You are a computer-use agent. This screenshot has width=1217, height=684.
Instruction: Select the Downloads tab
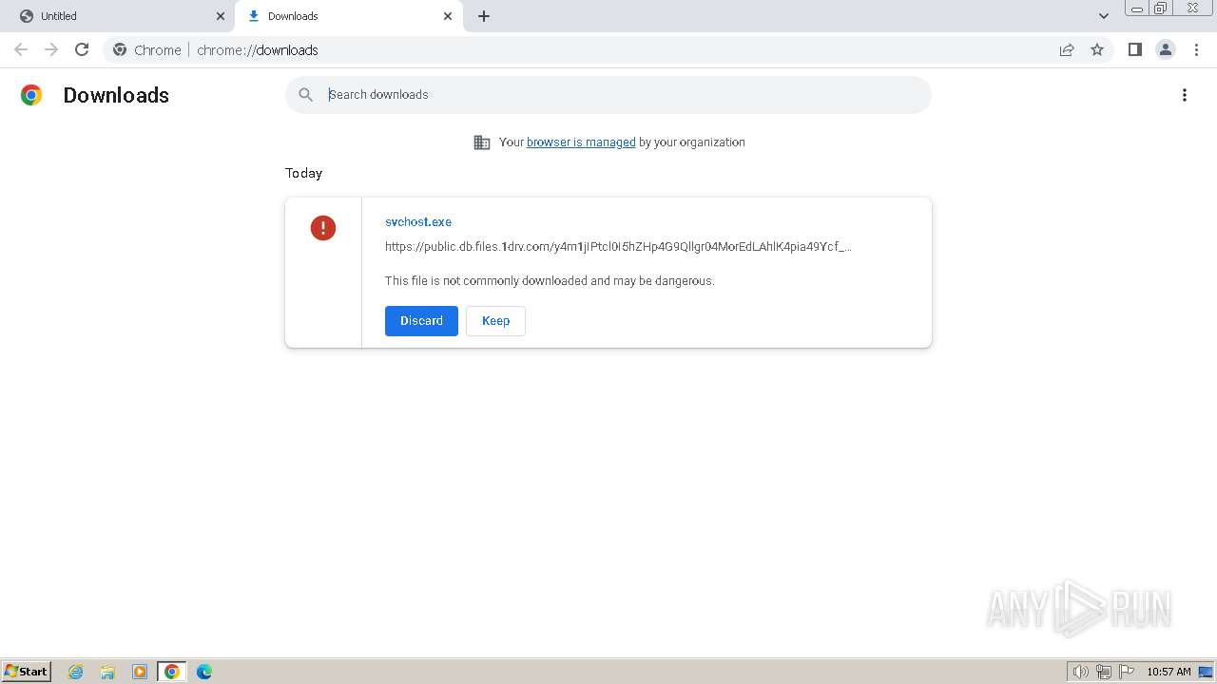pos(349,16)
